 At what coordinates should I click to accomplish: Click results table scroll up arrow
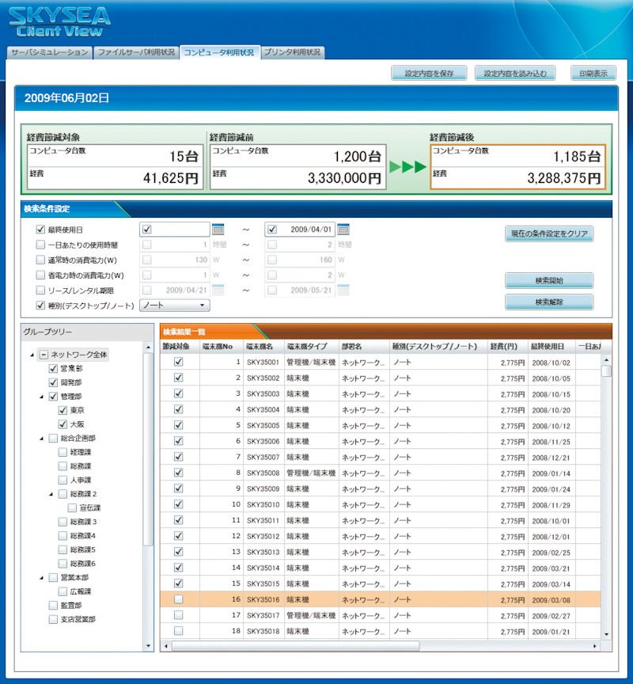606,360
